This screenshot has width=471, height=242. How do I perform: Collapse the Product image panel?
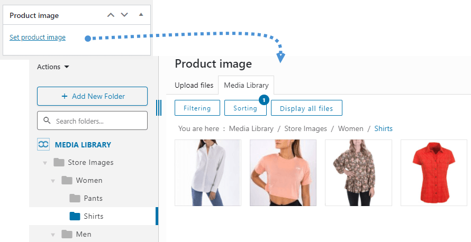(x=141, y=15)
